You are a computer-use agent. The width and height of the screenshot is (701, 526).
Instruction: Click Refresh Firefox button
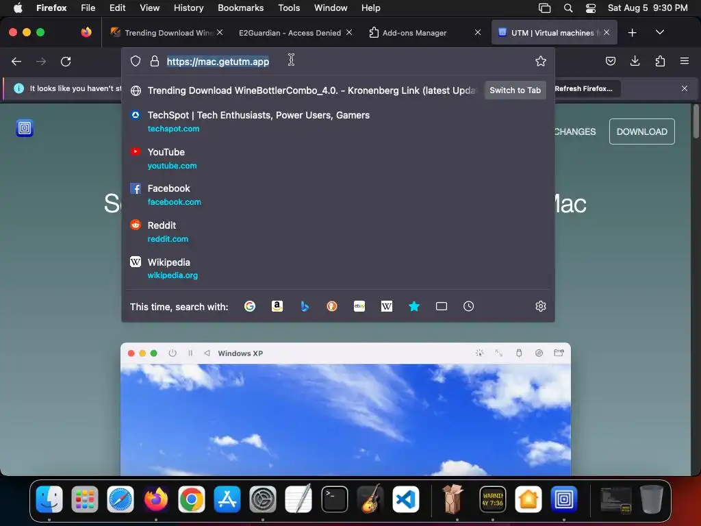click(x=583, y=88)
